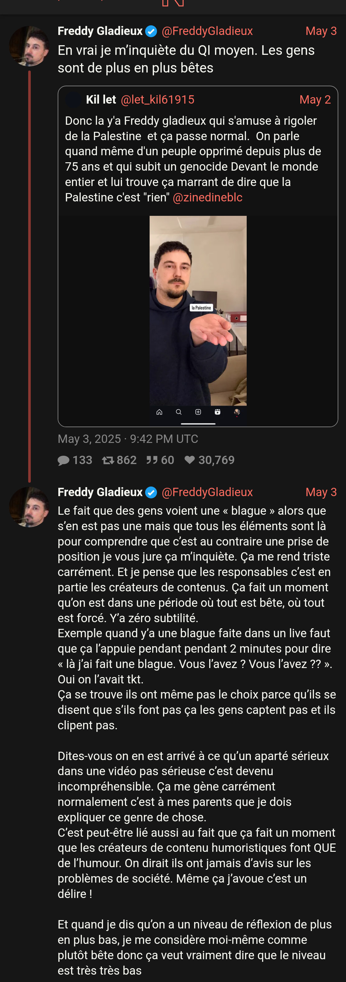The height and width of the screenshot is (982, 346).
Task: Click Kil let's small avatar in quoted tweet
Action: click(x=73, y=100)
